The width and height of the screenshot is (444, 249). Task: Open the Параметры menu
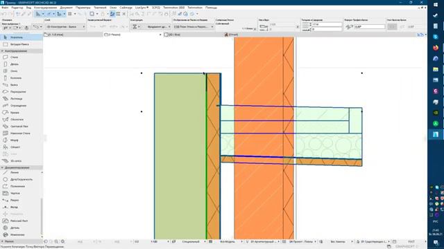pyautogui.click(x=83, y=8)
